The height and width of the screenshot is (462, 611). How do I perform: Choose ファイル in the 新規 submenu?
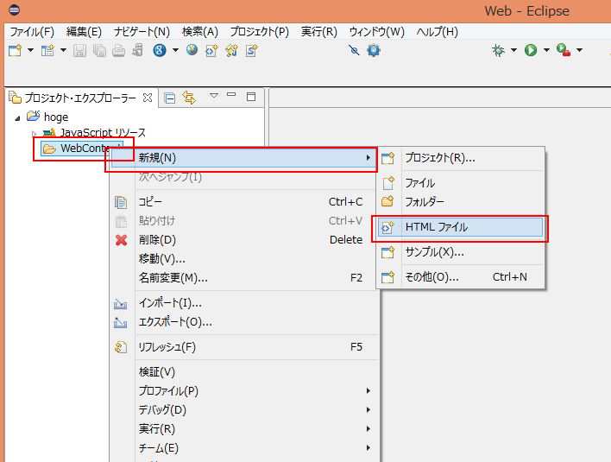pyautogui.click(x=460, y=183)
